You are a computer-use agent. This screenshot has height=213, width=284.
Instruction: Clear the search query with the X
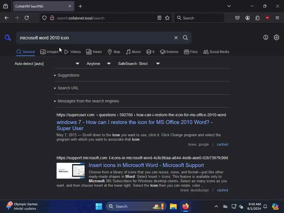(x=176, y=38)
